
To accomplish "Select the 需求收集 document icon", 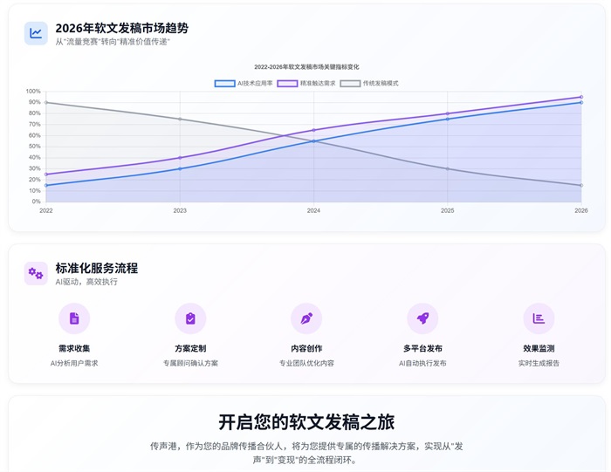I will 74,318.
